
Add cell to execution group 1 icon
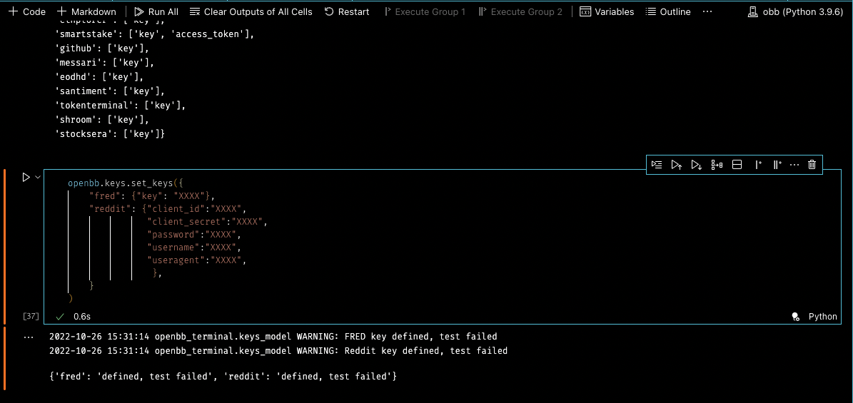(x=758, y=165)
